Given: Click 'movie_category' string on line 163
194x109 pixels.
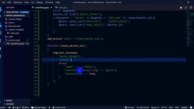Looking at the screenshot, I should pos(70,56).
